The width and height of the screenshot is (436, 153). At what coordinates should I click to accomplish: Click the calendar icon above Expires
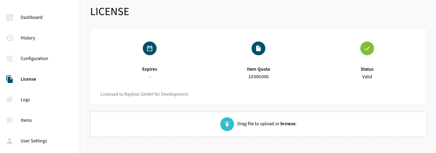pos(150,48)
